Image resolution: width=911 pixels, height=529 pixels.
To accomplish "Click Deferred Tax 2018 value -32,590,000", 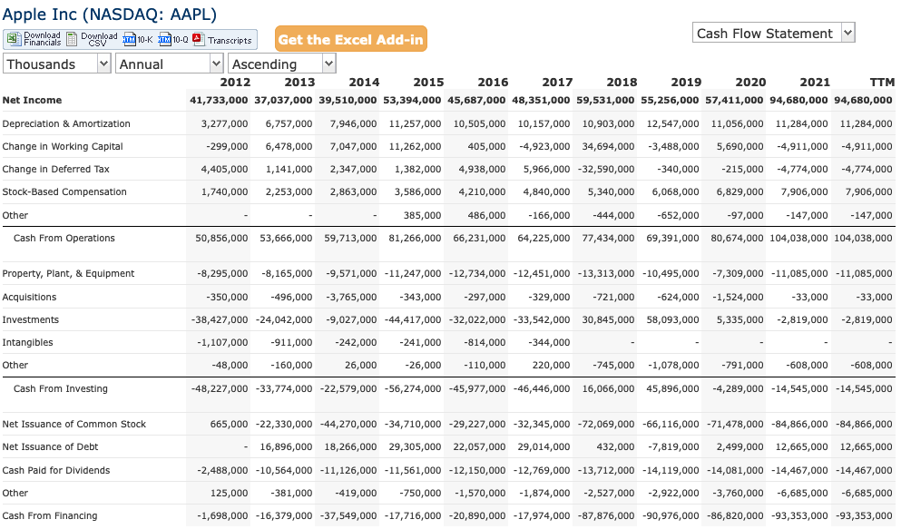I will click(606, 169).
